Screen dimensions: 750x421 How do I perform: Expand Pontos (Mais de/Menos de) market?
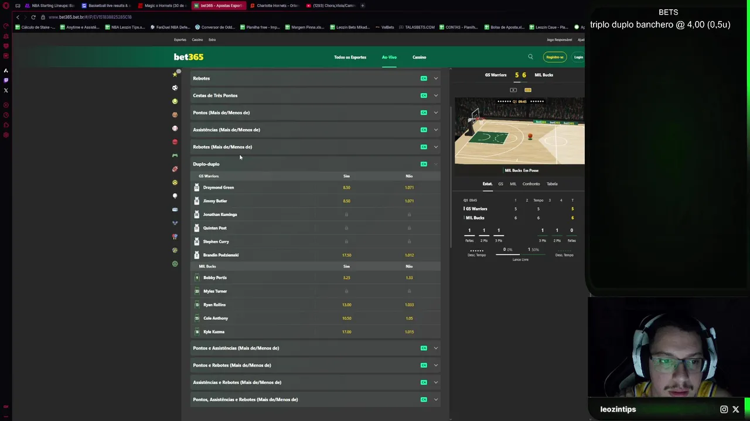pos(315,112)
